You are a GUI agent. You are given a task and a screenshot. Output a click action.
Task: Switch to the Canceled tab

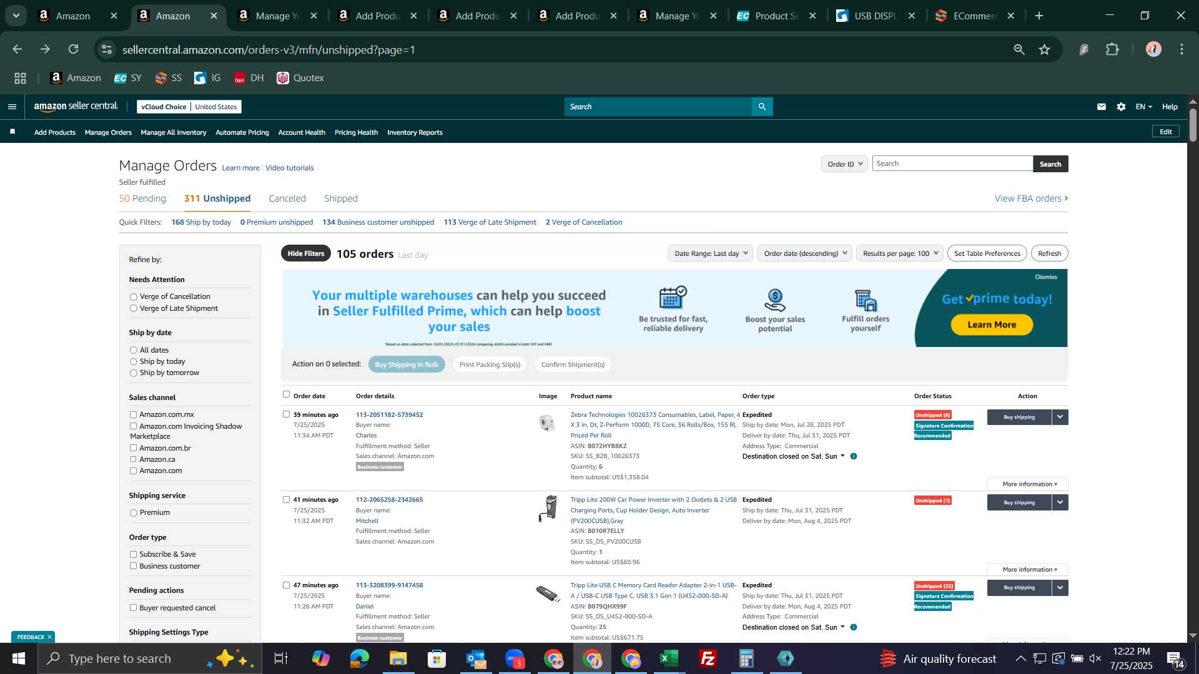[287, 198]
